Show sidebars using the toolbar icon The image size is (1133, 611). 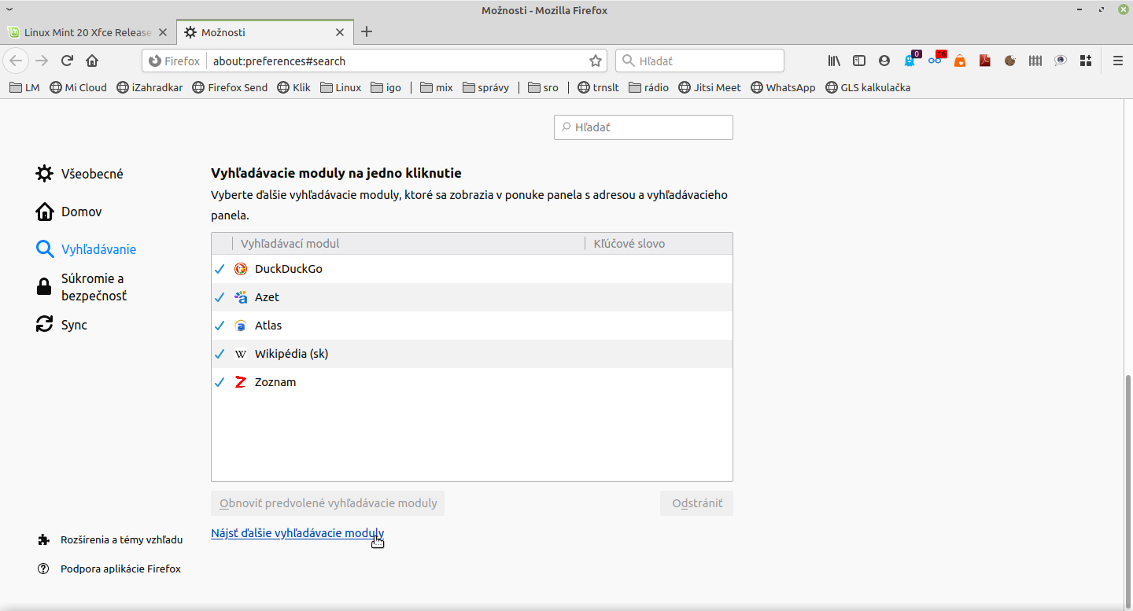point(859,61)
